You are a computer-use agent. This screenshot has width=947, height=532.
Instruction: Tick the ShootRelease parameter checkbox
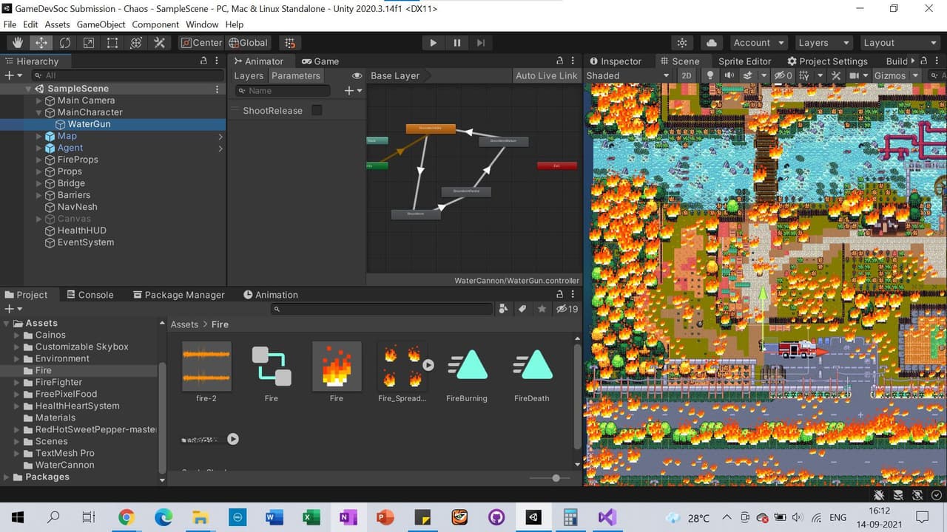[x=317, y=110]
